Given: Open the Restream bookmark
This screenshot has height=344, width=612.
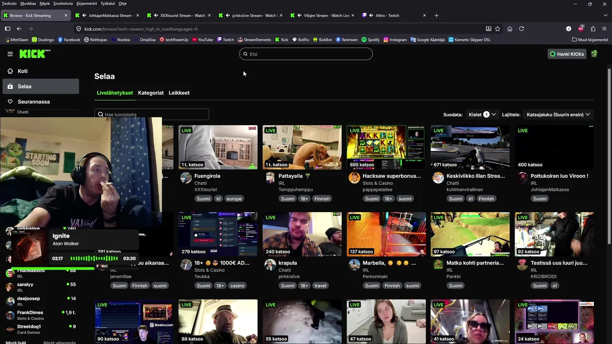Looking at the screenshot, I should coord(347,40).
